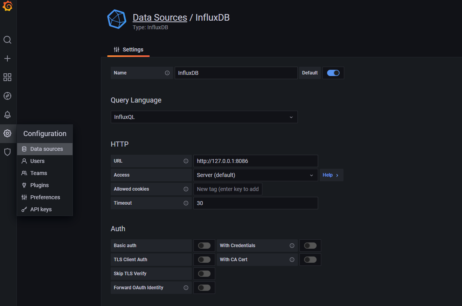Follow the Data Sources breadcrumb link
The width and height of the screenshot is (462, 306).
(x=160, y=18)
